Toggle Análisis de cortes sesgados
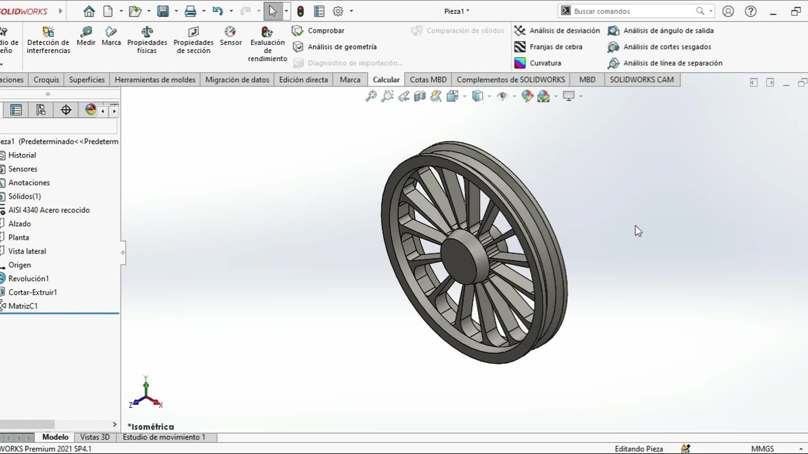 click(659, 47)
